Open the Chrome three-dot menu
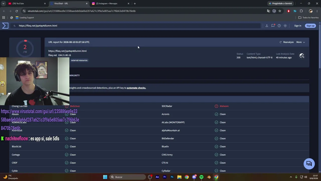Screen dimensions: 321x181 (x=317, y=11)
